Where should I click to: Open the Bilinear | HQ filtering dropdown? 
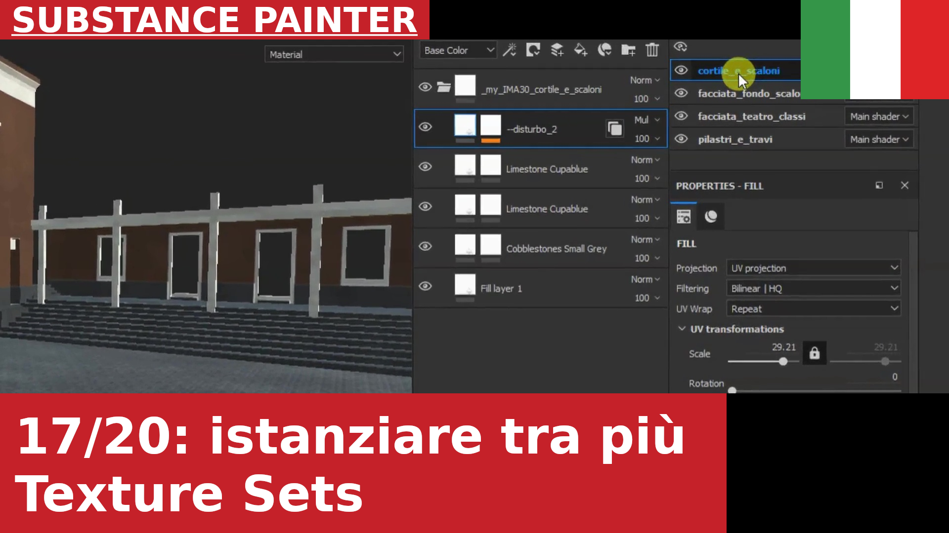click(x=814, y=288)
